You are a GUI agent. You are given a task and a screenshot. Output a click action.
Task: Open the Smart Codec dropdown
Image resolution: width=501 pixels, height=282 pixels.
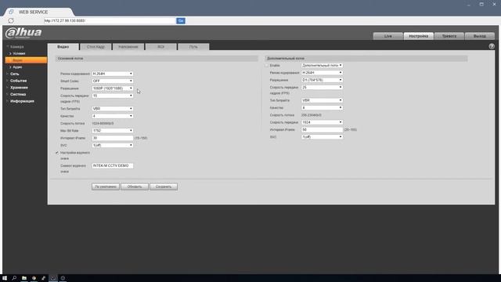[x=113, y=81]
